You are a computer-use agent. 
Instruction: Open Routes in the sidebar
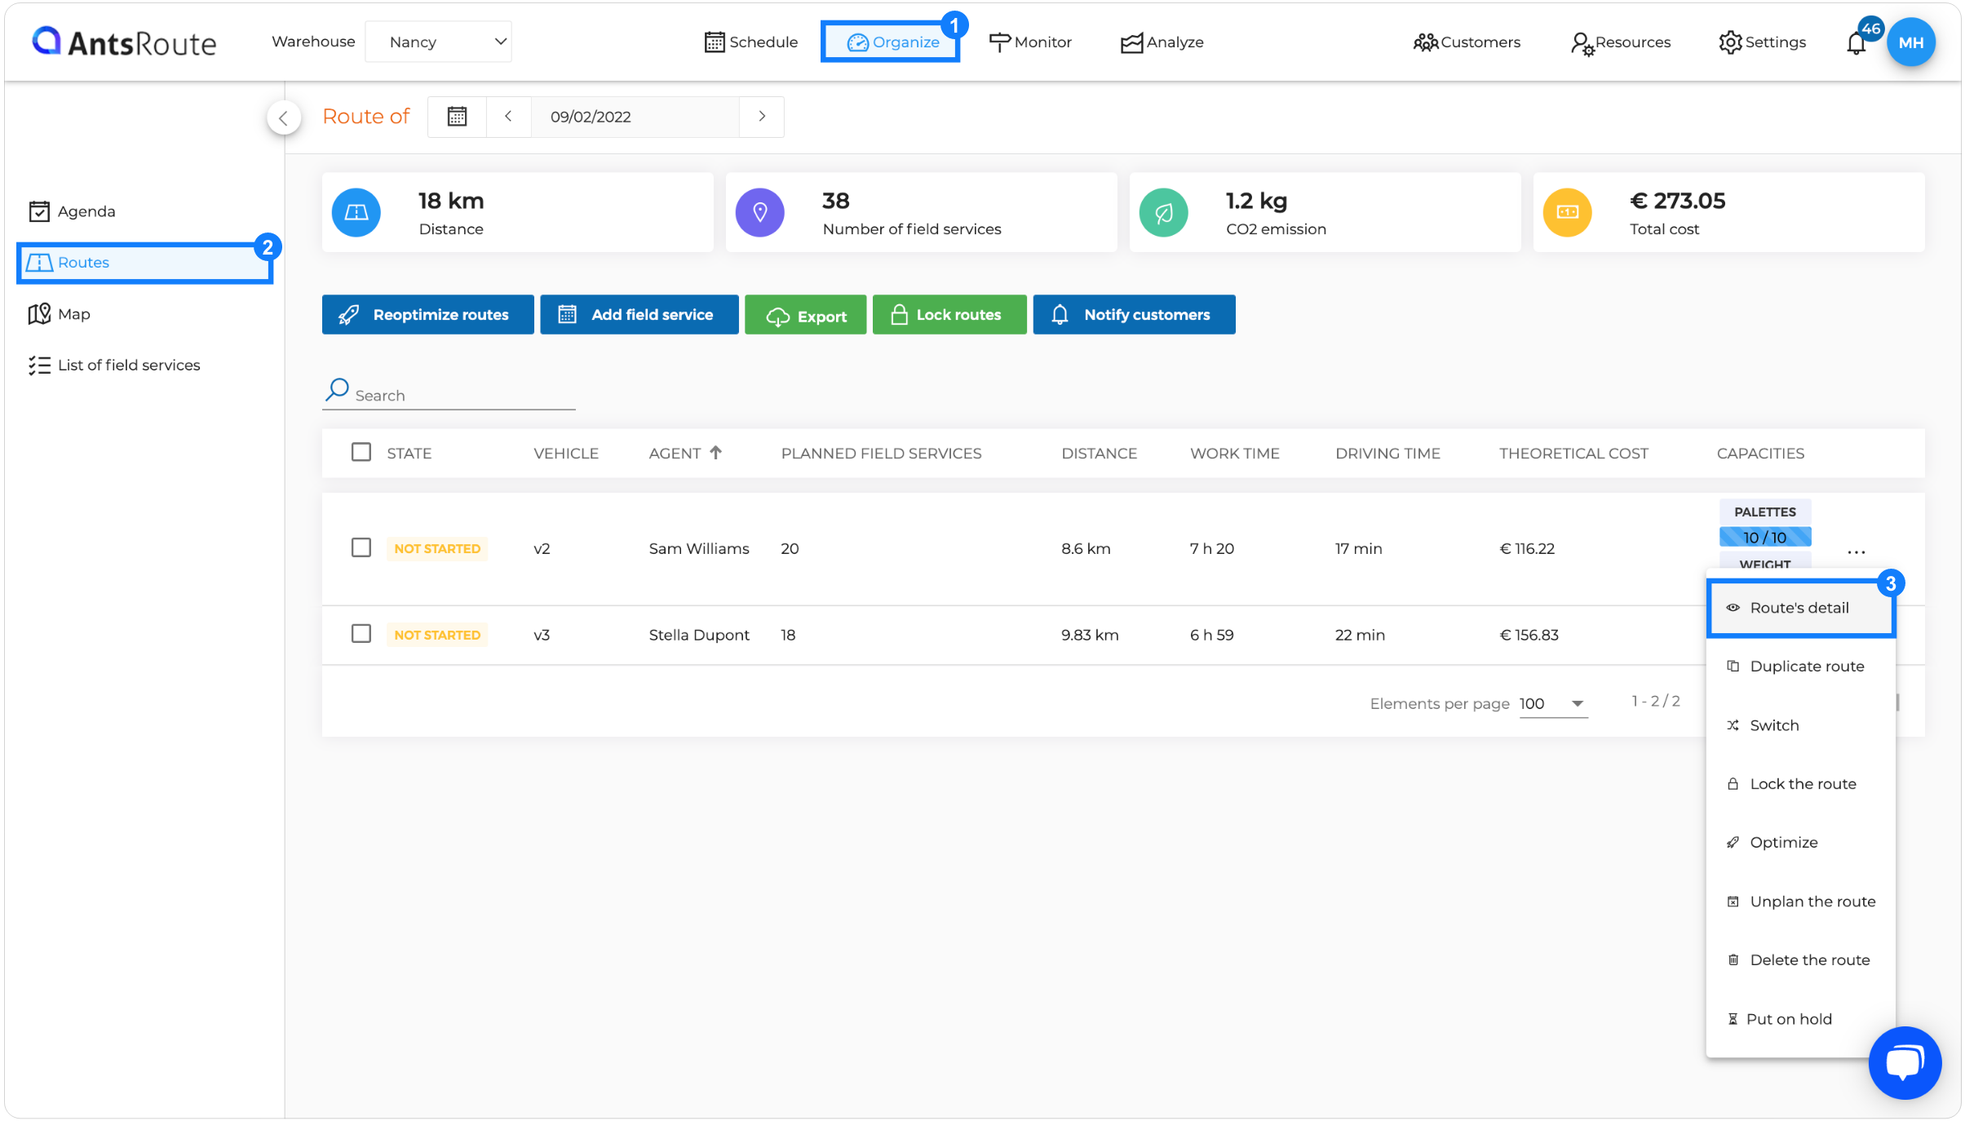[145, 263]
